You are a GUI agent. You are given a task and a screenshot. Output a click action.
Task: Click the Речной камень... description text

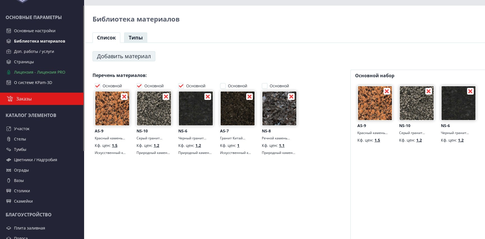tap(276, 138)
